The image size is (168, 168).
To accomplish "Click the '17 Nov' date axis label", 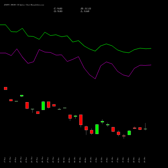I will tap(5, 160).
